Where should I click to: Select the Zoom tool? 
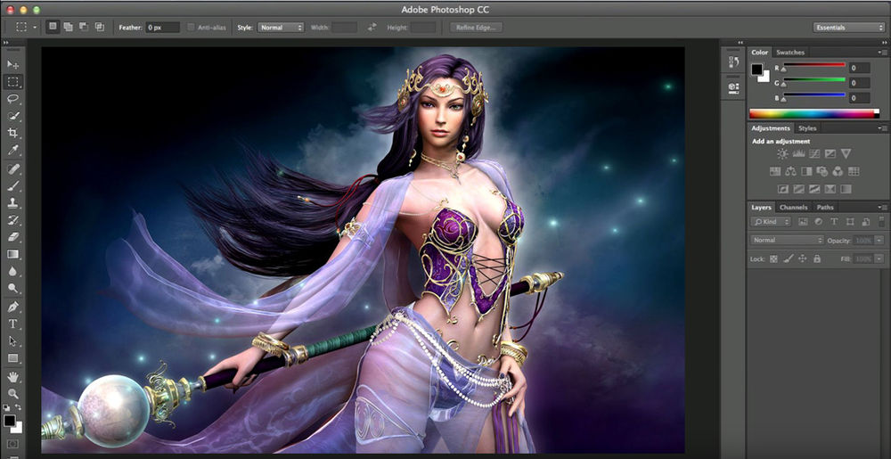pyautogui.click(x=12, y=394)
